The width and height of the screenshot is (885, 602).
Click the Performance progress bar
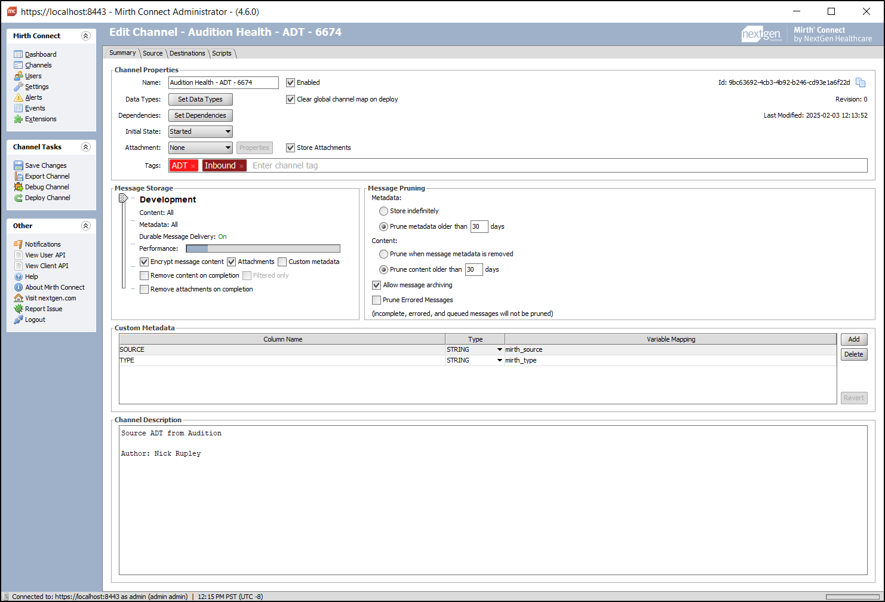(x=263, y=248)
